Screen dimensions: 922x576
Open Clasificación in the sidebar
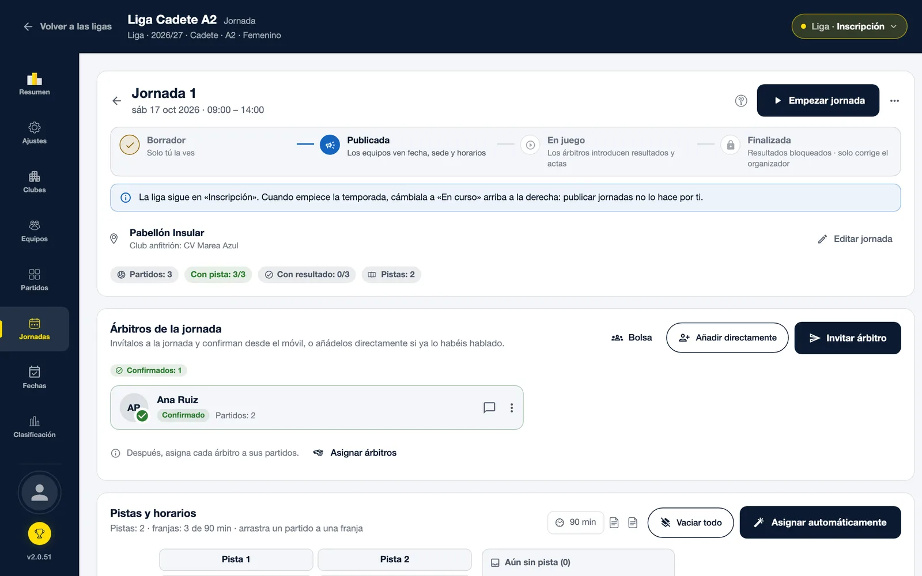coord(35,427)
